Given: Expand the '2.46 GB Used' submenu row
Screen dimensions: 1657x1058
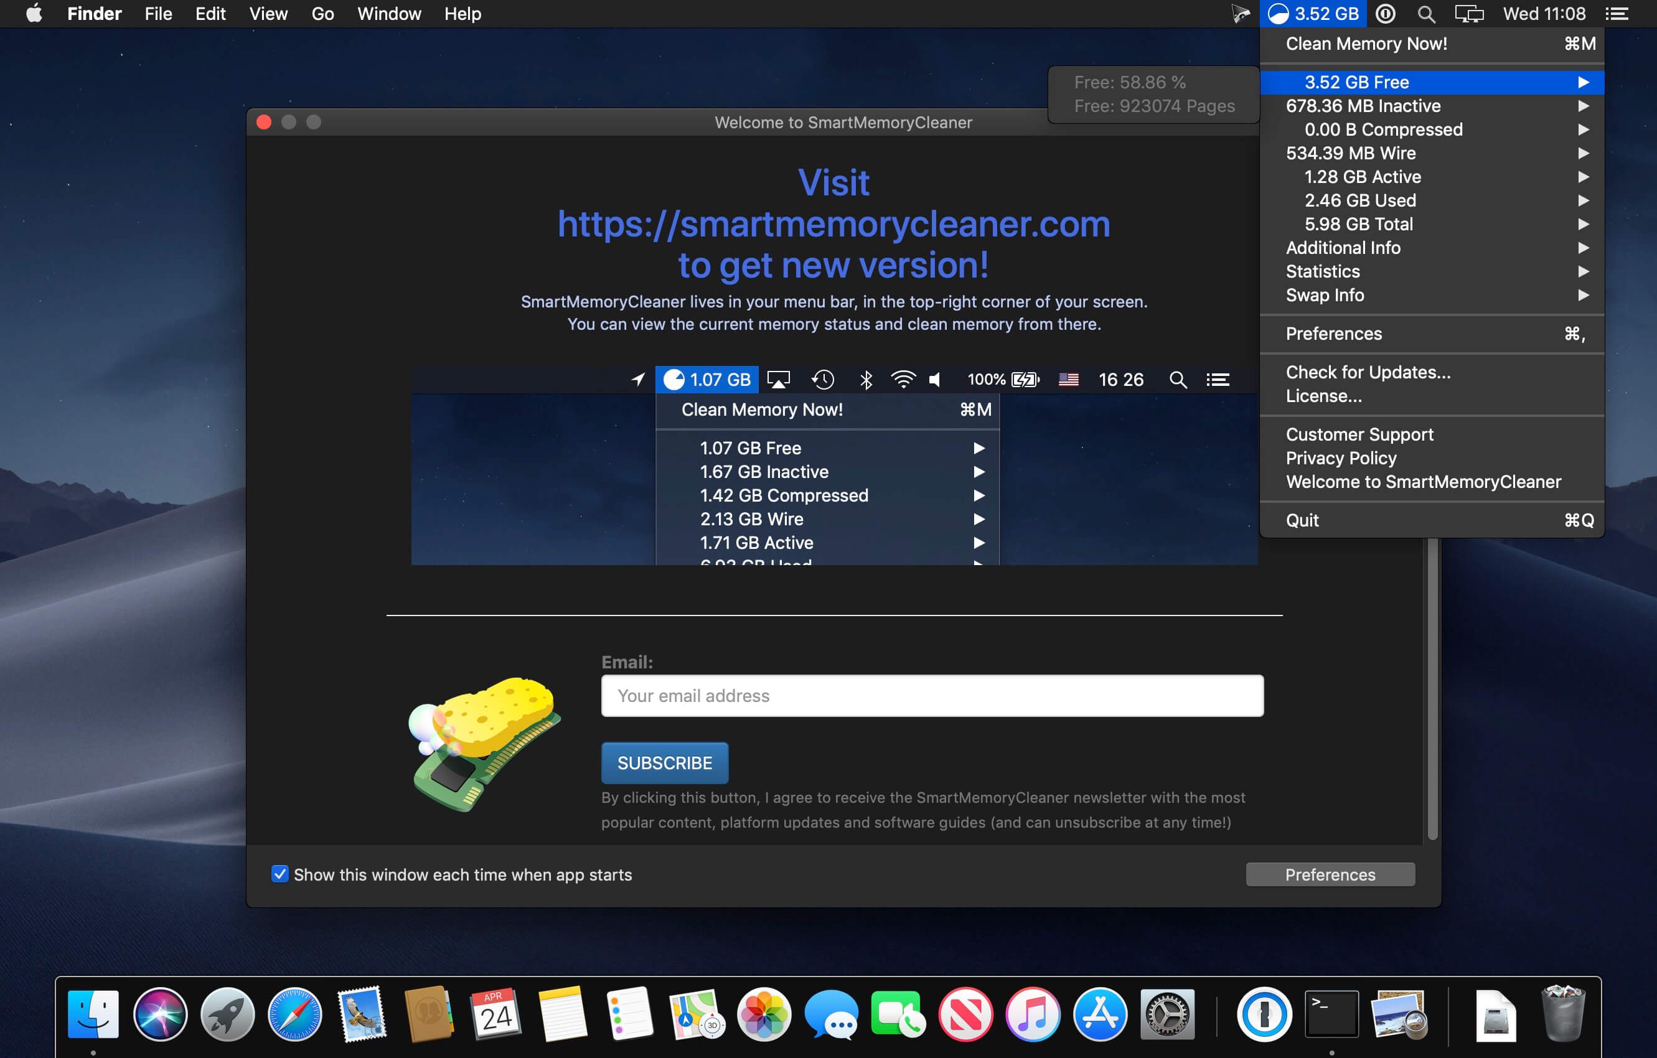Looking at the screenshot, I should point(1432,200).
